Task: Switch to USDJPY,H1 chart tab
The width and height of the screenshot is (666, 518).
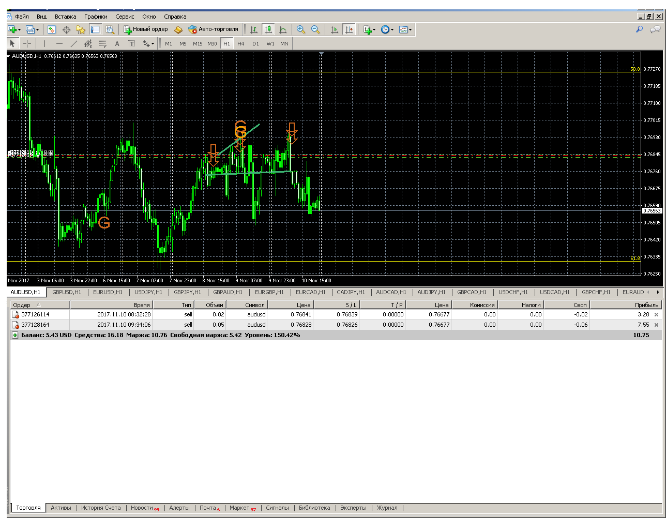Action: [148, 292]
